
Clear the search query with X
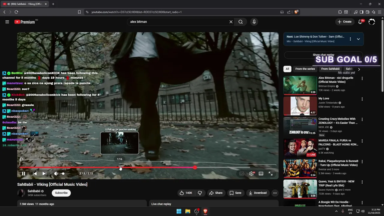click(x=231, y=22)
